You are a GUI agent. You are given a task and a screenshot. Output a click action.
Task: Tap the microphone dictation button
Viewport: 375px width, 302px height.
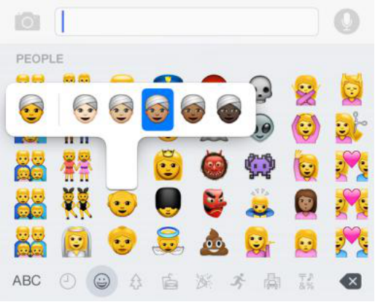(x=347, y=21)
